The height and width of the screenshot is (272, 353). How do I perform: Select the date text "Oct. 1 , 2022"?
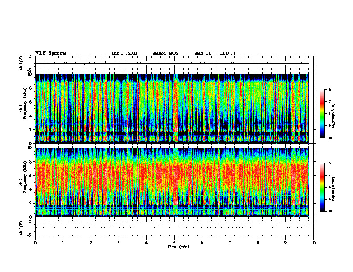124,53
